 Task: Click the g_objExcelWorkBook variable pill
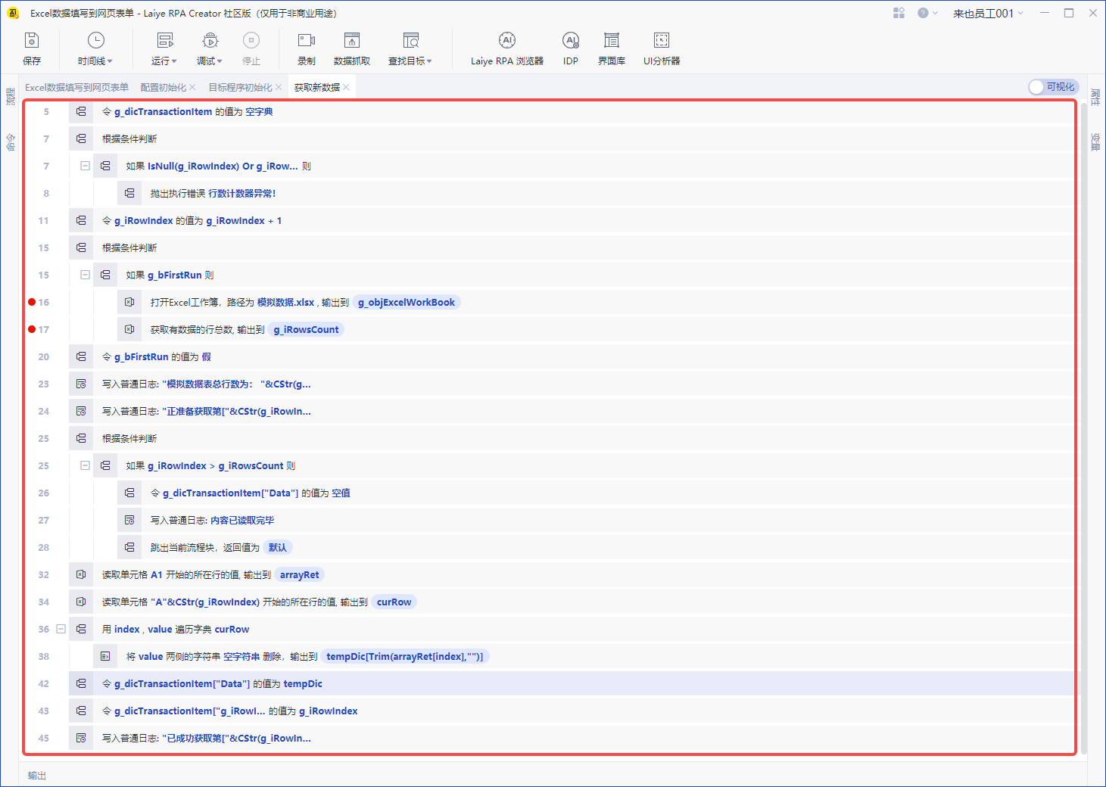coord(407,302)
